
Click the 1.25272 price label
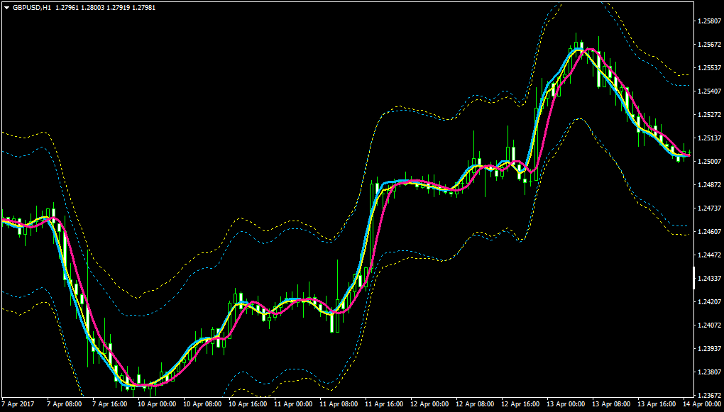709,114
